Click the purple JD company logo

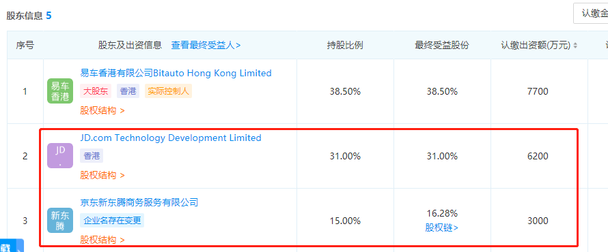pyautogui.click(x=60, y=156)
